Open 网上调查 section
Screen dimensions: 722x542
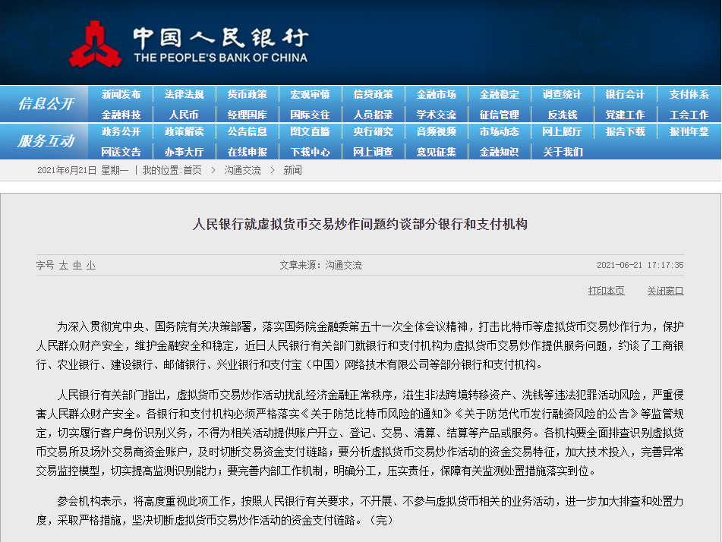(373, 152)
